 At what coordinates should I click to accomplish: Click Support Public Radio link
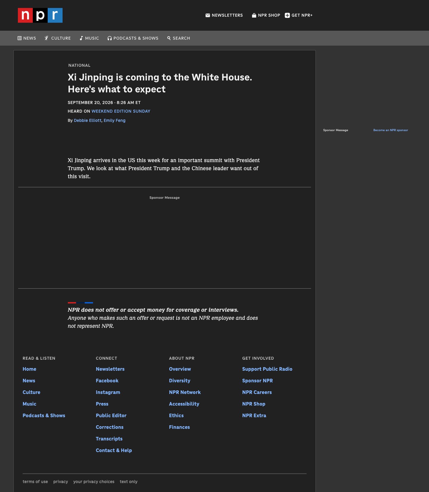click(x=267, y=369)
